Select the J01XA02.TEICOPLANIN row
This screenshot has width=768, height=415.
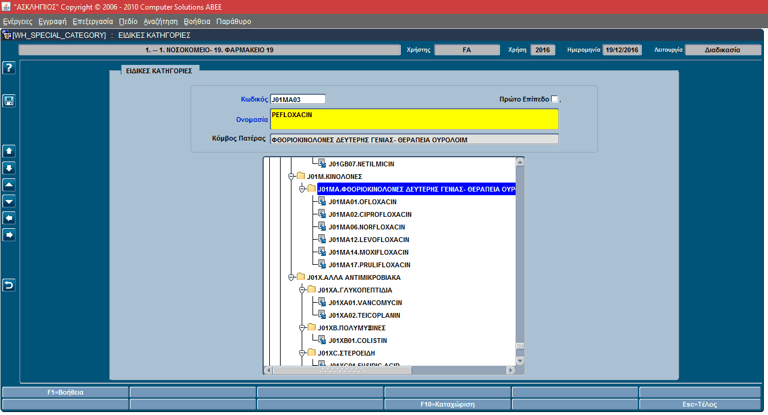pyautogui.click(x=364, y=315)
